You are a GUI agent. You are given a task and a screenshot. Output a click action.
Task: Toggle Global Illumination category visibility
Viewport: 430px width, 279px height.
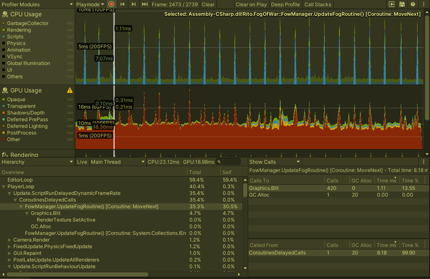pos(4,63)
